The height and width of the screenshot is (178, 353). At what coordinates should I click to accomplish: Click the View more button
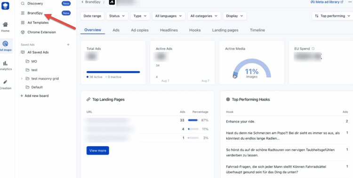pyautogui.click(x=98, y=151)
